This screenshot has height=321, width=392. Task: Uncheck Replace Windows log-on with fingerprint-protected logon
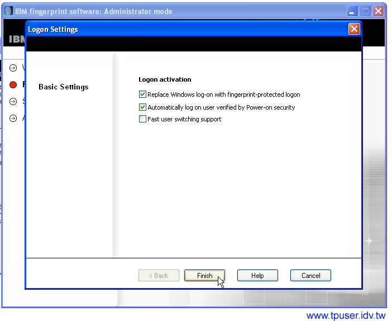142,95
